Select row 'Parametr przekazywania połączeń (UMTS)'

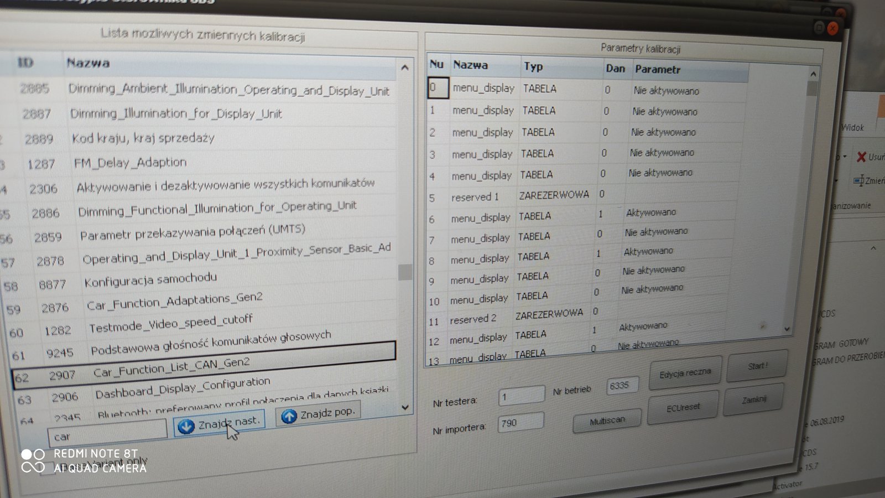pos(192,232)
